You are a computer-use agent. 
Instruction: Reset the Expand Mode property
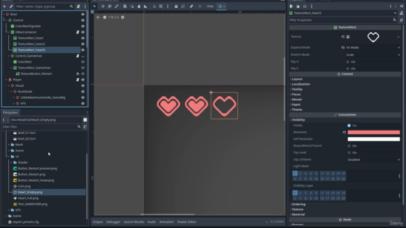[x=343, y=47]
